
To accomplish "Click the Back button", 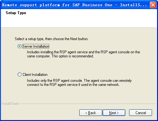I will pyautogui.click(x=91, y=113).
